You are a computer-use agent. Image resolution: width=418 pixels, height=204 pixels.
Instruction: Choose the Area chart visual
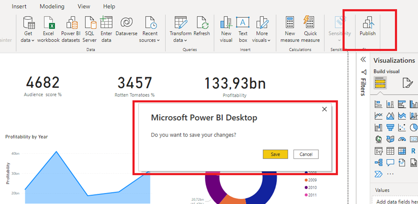[390, 116]
